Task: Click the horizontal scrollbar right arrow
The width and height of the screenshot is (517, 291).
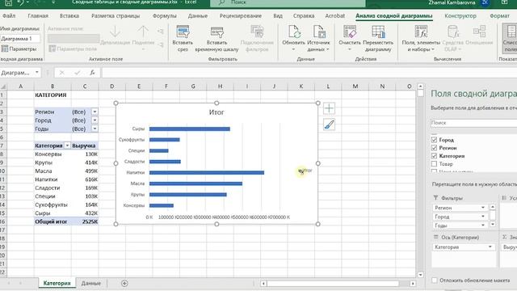Action: click(413, 284)
